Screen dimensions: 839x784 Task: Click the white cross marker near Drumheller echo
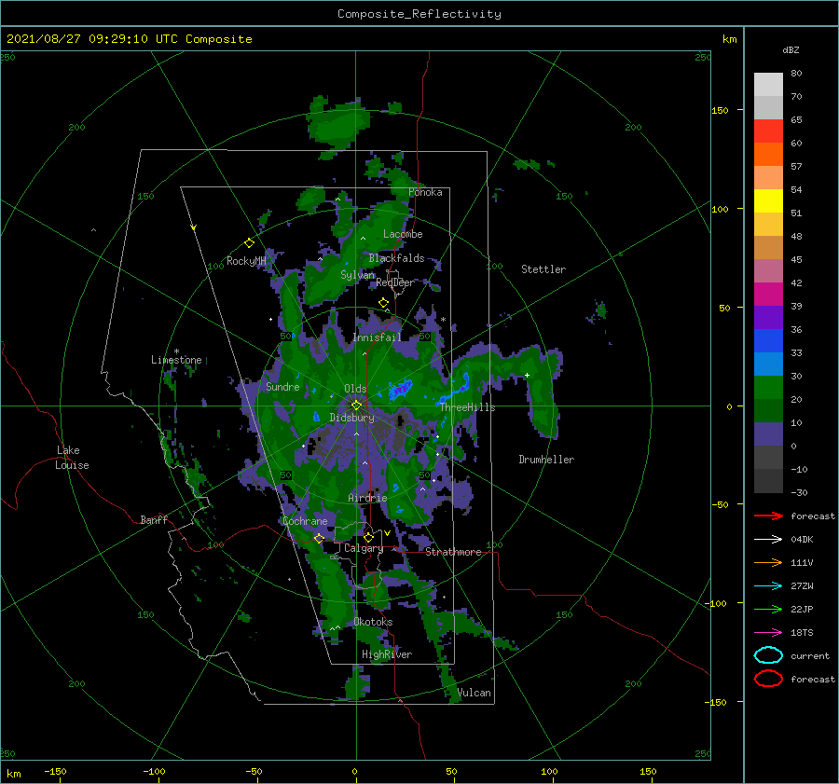tap(527, 375)
